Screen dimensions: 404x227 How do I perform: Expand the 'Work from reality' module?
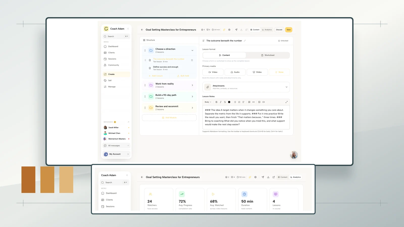pyautogui.click(x=192, y=85)
